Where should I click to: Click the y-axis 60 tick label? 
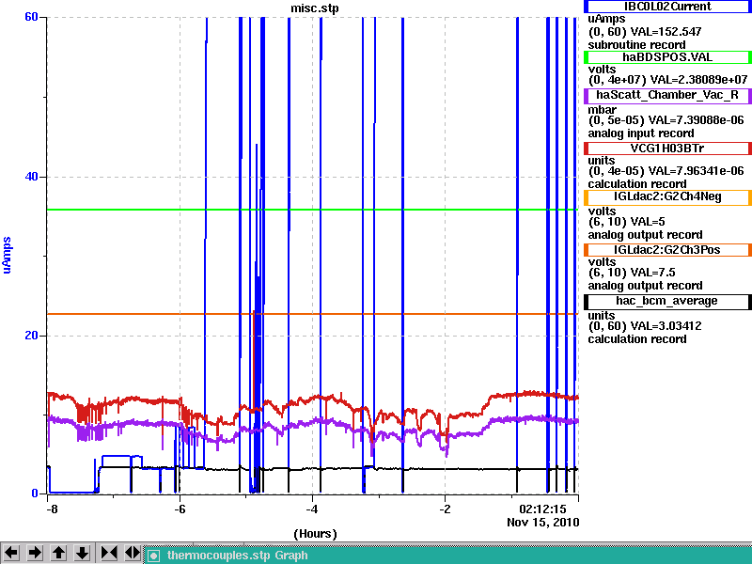[x=31, y=17]
